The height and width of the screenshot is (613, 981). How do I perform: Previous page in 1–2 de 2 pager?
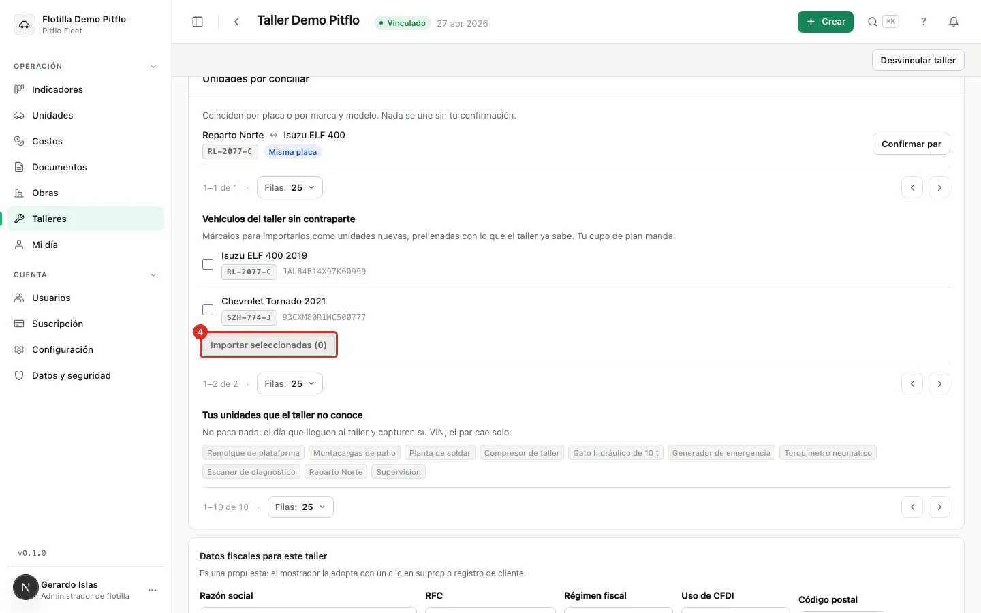click(912, 383)
